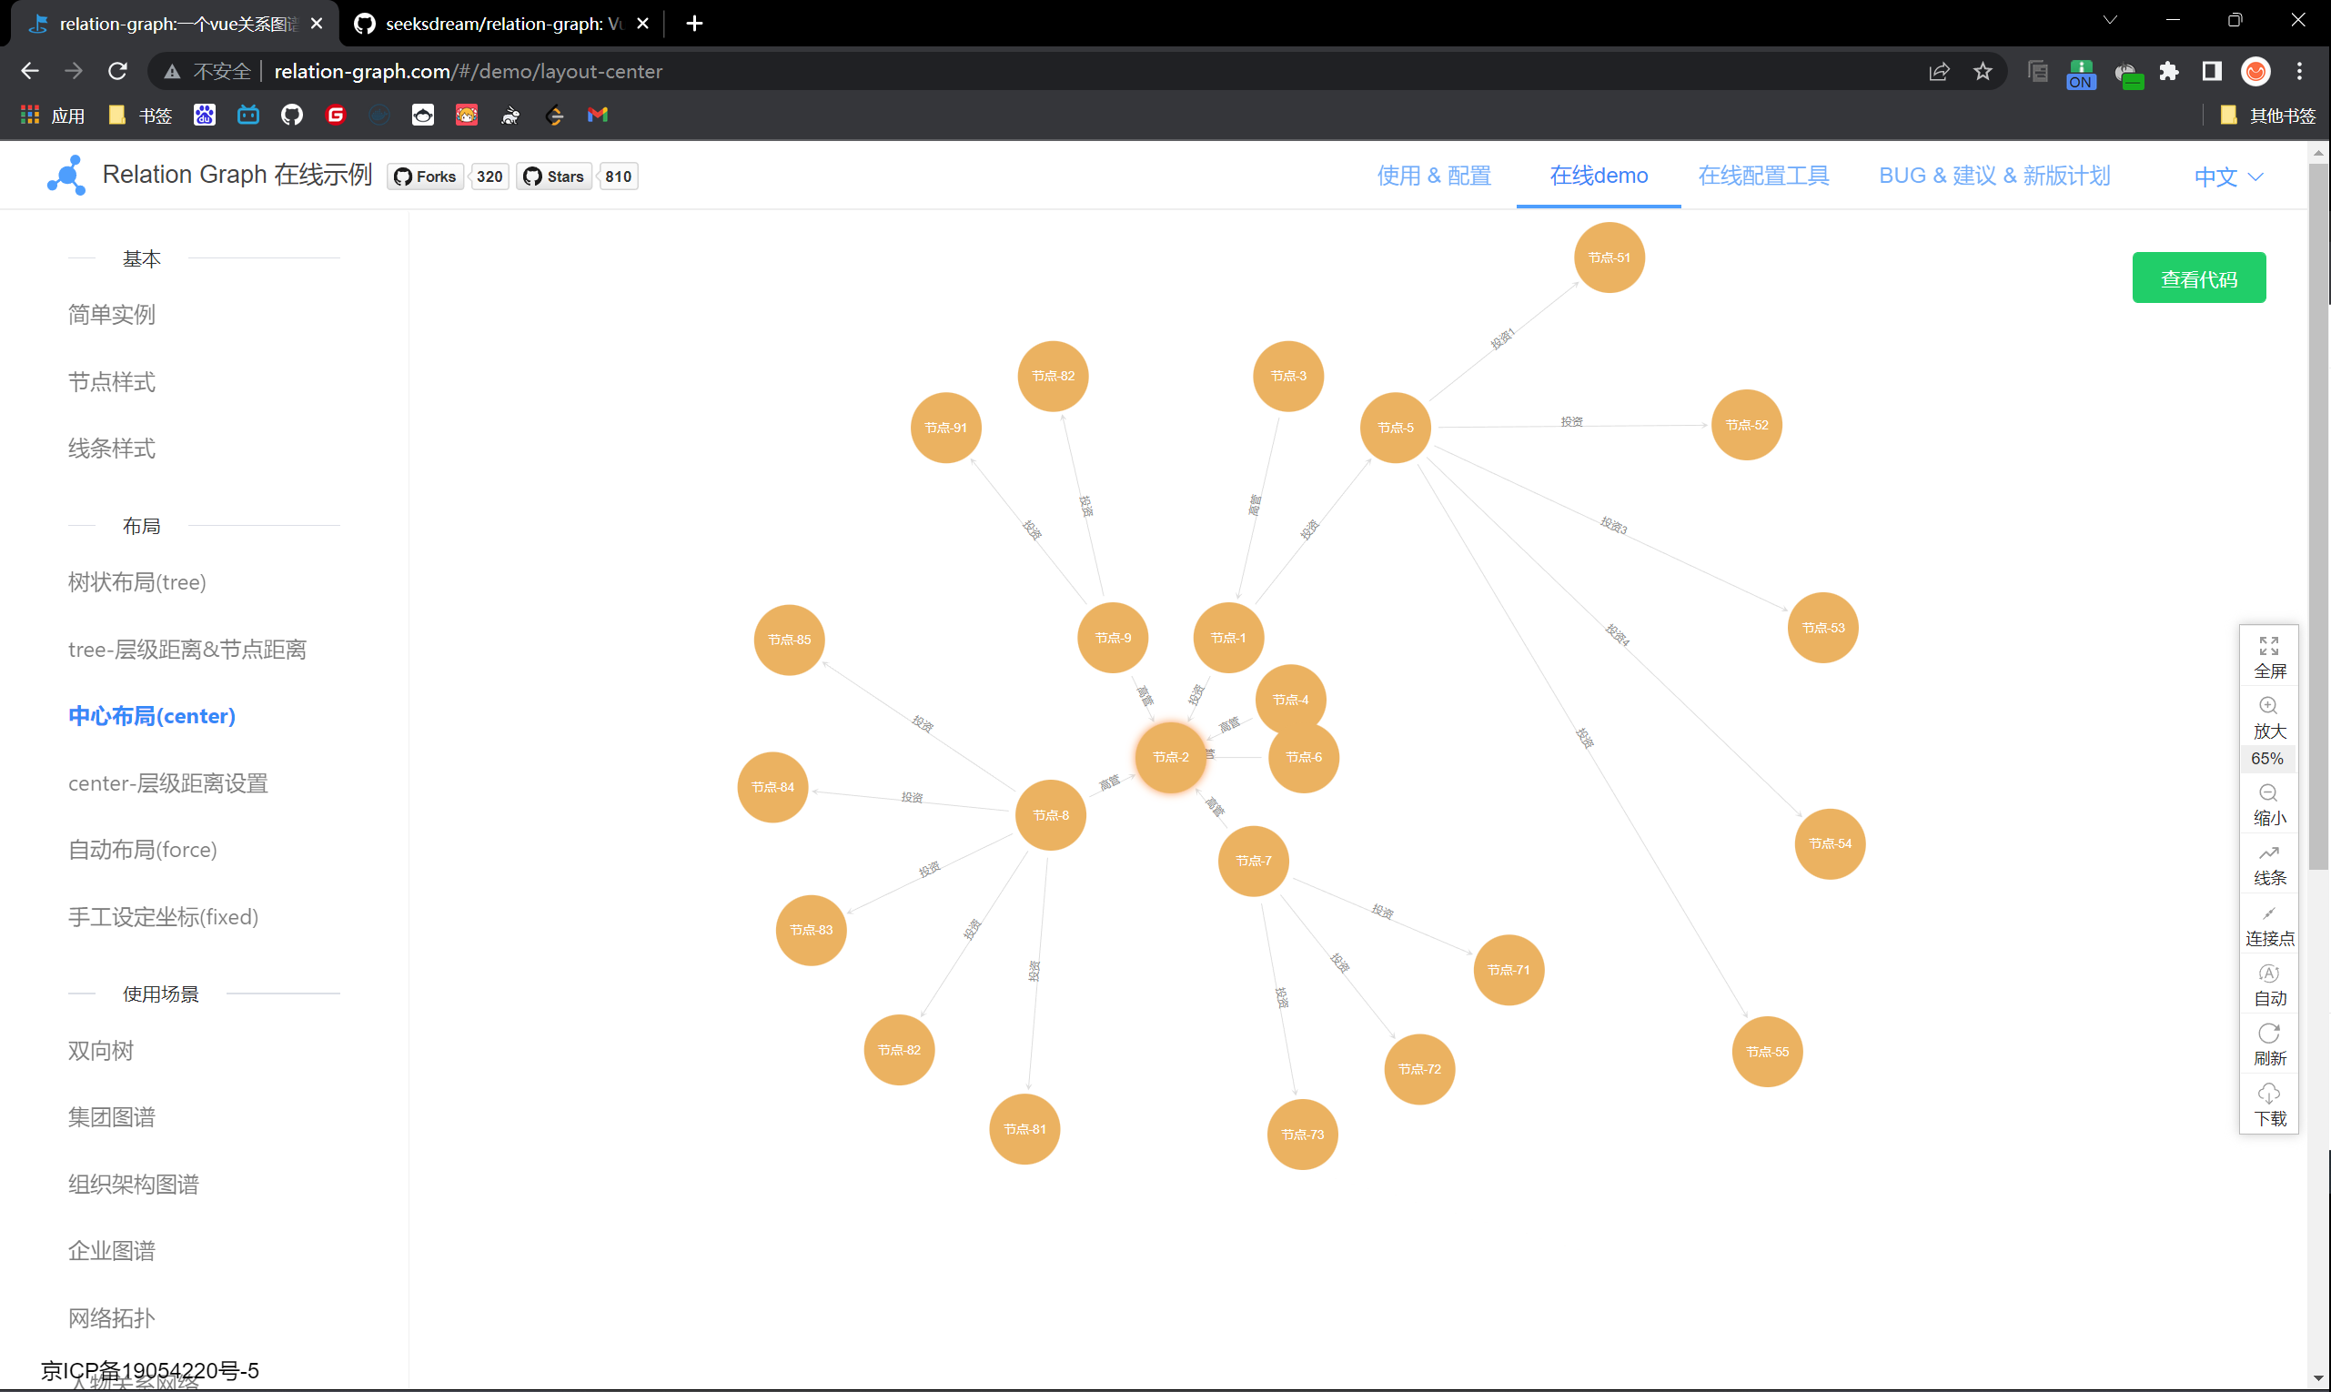Image resolution: width=2331 pixels, height=1392 pixels.
Task: Switch to the 在线配置工具 tab
Action: click(x=1762, y=176)
